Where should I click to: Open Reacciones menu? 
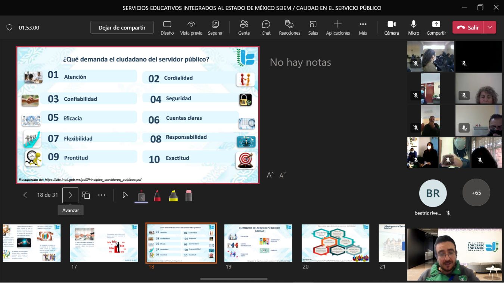pos(289,28)
